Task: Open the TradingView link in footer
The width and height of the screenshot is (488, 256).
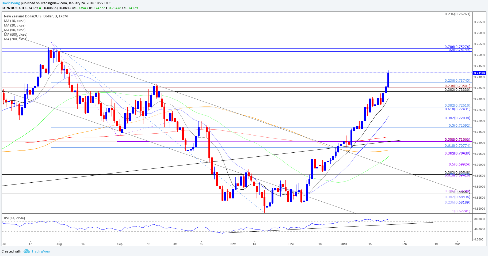Action: [41, 251]
